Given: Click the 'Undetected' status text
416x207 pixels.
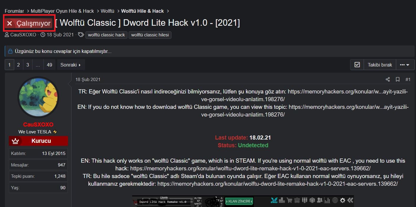Looking at the screenshot, I should (x=253, y=145).
